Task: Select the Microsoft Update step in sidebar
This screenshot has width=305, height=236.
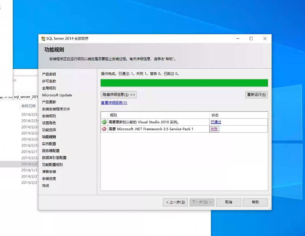Action: tap(57, 95)
